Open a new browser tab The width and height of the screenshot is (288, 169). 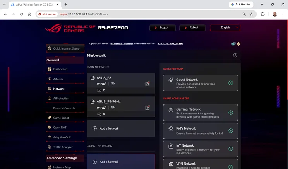[x=65, y=5]
